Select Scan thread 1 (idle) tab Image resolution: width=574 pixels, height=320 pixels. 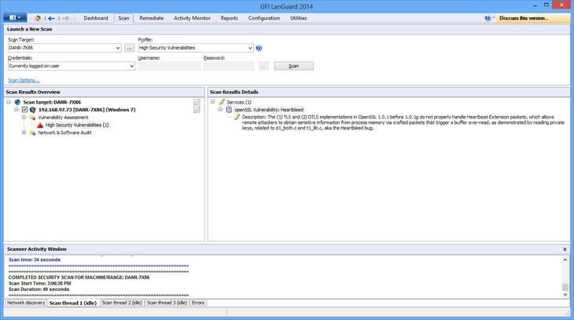(73, 303)
